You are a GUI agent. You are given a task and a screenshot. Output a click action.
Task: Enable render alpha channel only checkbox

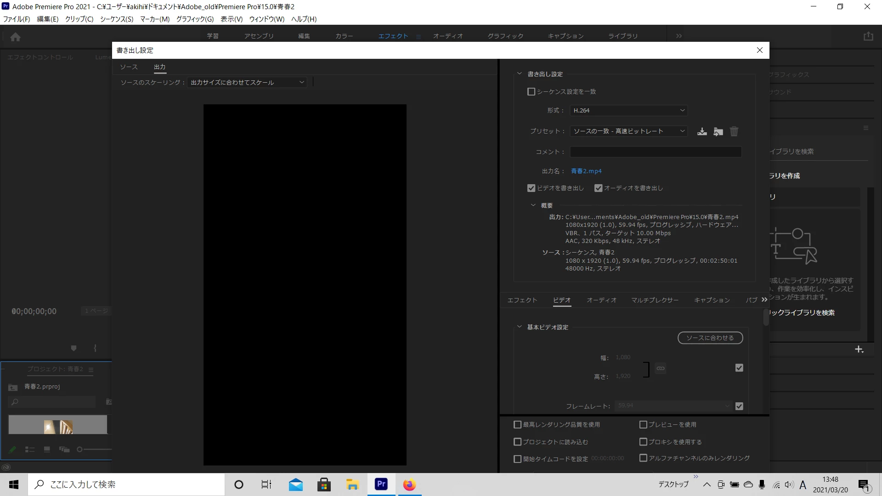tap(643, 458)
